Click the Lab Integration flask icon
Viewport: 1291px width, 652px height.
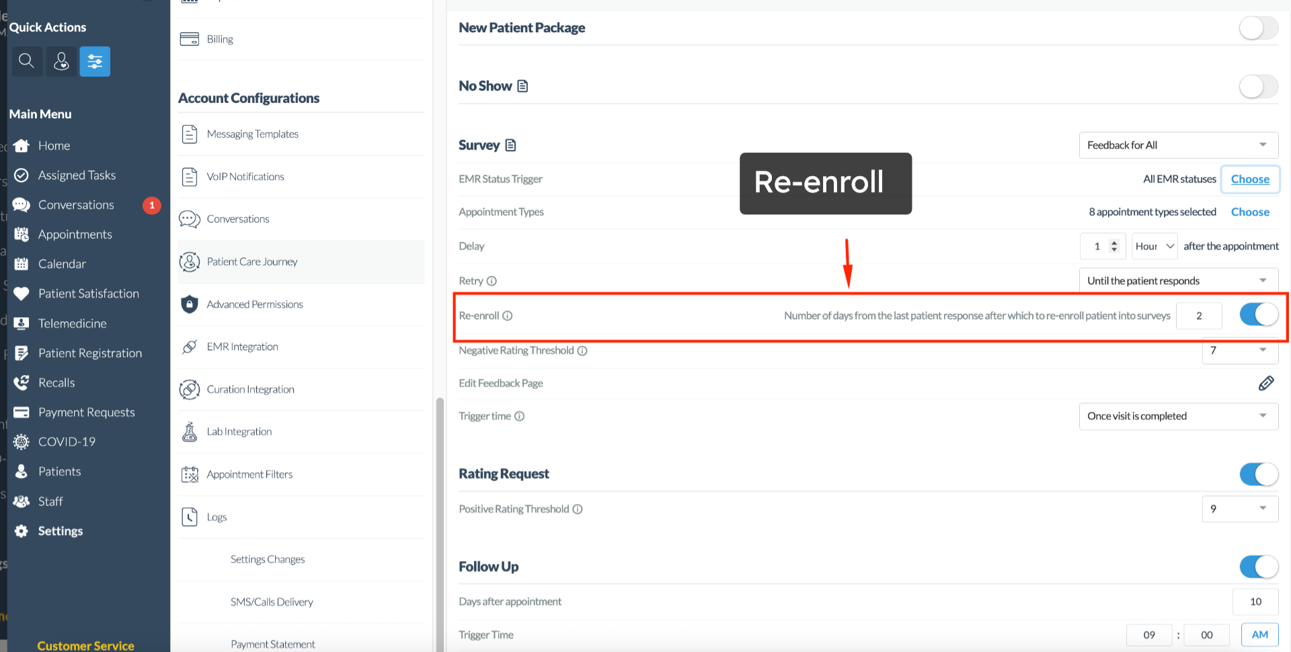tap(190, 432)
